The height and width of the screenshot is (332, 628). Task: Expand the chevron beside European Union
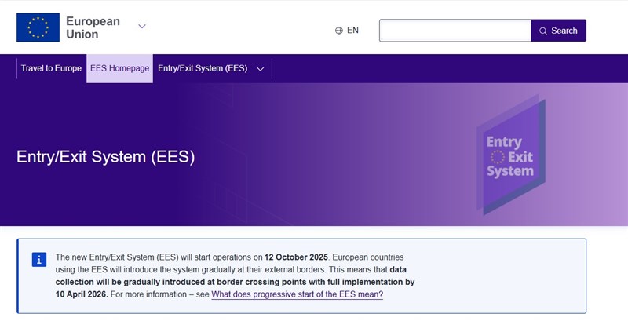tap(142, 26)
